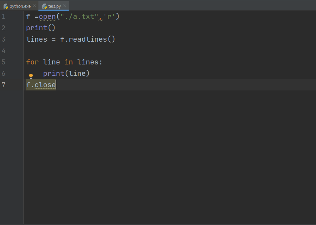316x225 pixels.
Task: Click the "./a.txt" string literal
Action: [79, 16]
